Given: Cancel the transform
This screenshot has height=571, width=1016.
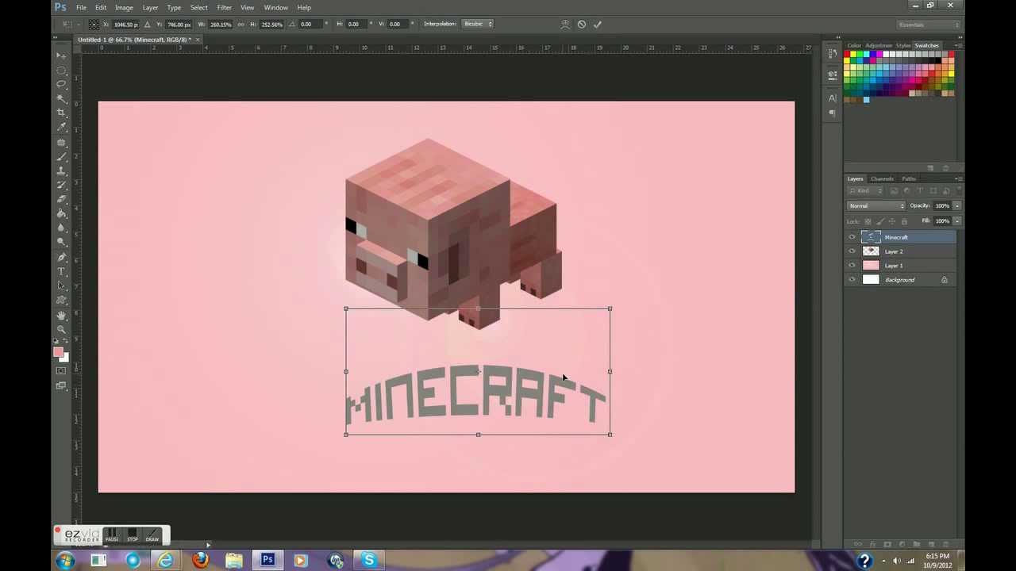Looking at the screenshot, I should coord(582,24).
